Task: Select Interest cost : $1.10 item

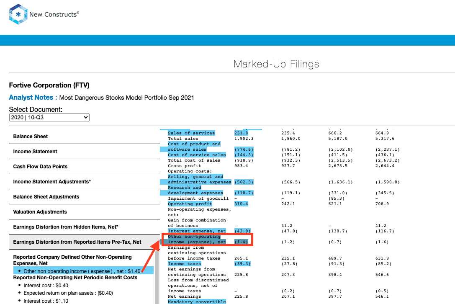Action: (x=46, y=301)
